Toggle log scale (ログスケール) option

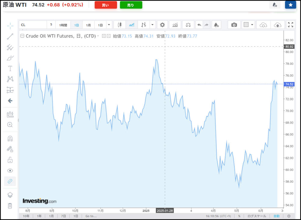(x=256, y=216)
